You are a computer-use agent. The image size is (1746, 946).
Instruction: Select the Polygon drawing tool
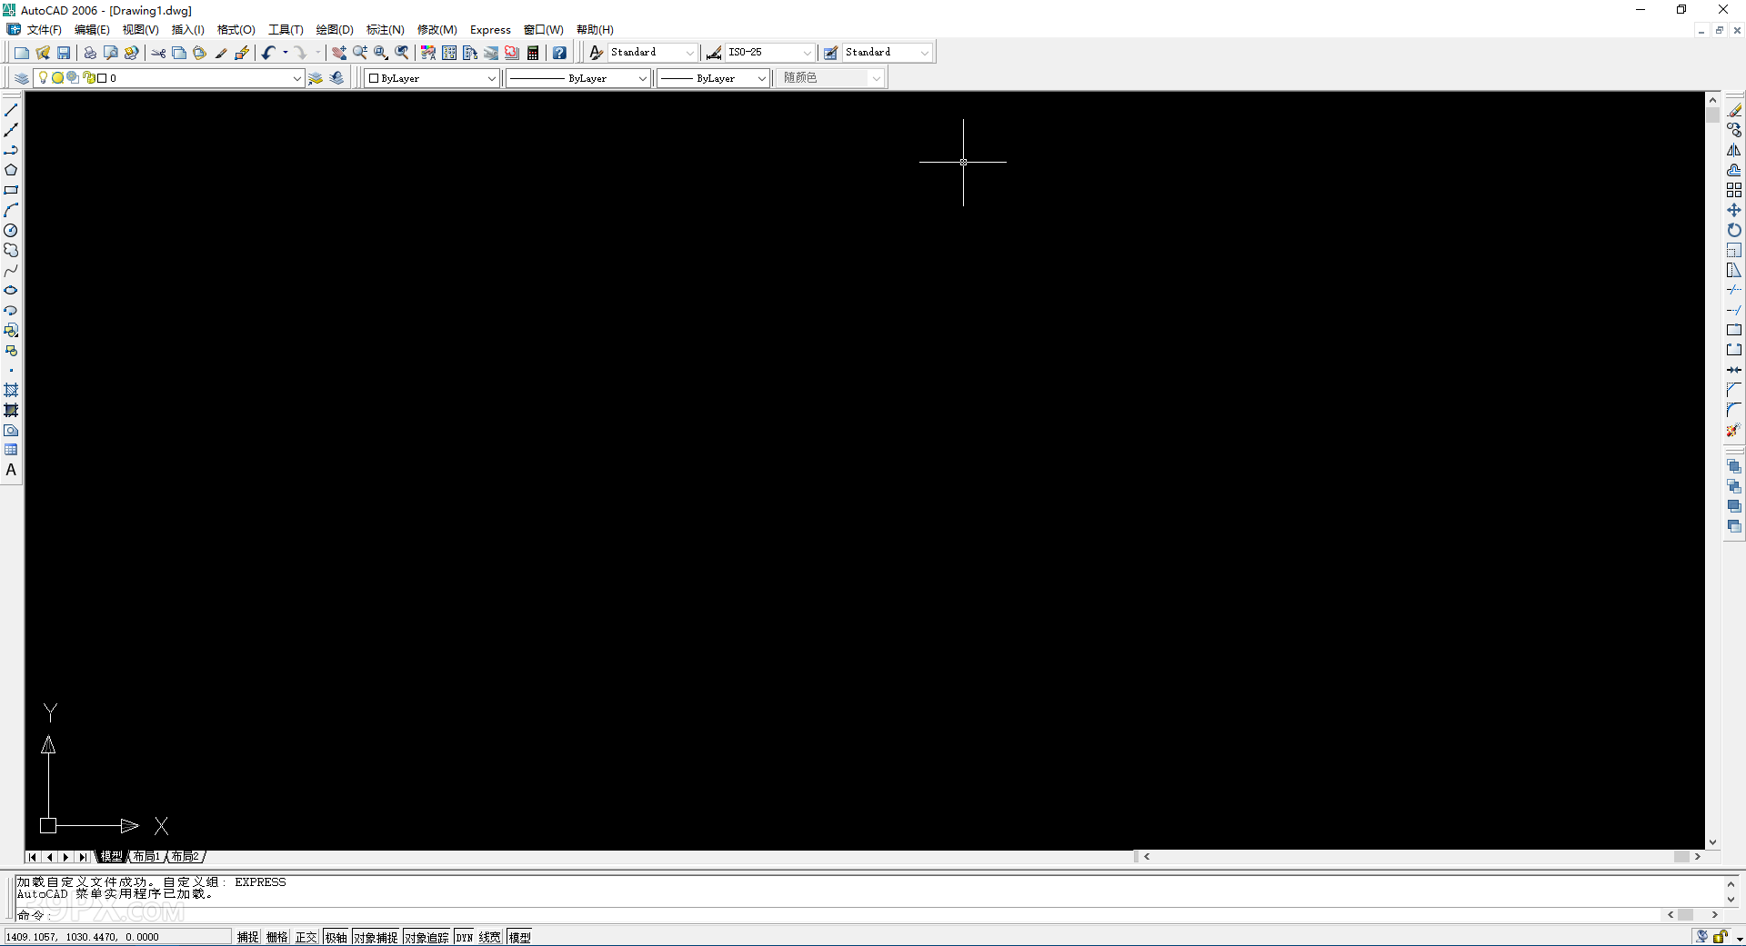pos(11,170)
